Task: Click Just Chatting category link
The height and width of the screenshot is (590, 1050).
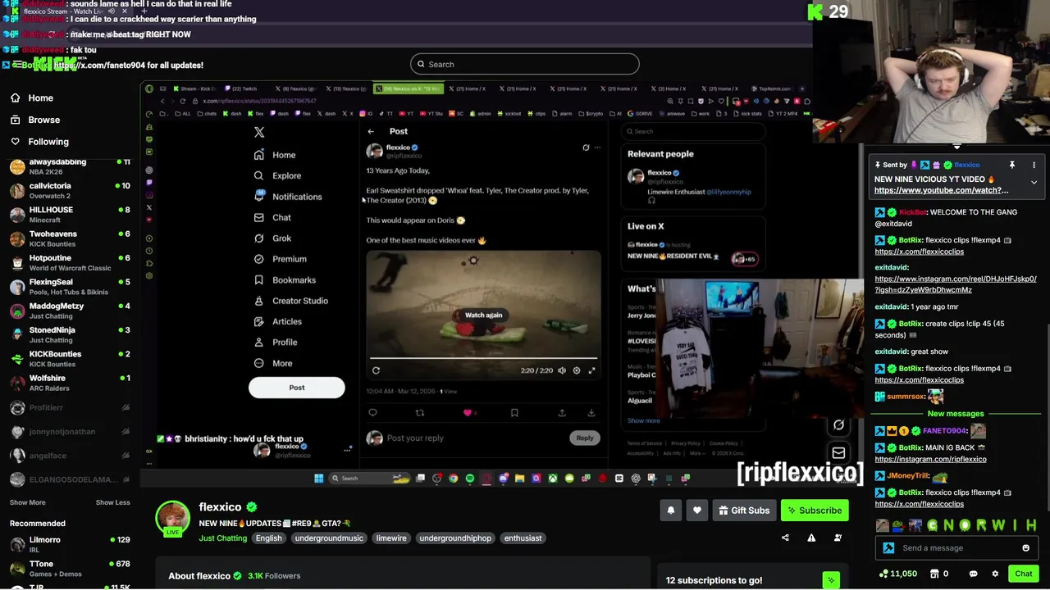Action: 222,538
